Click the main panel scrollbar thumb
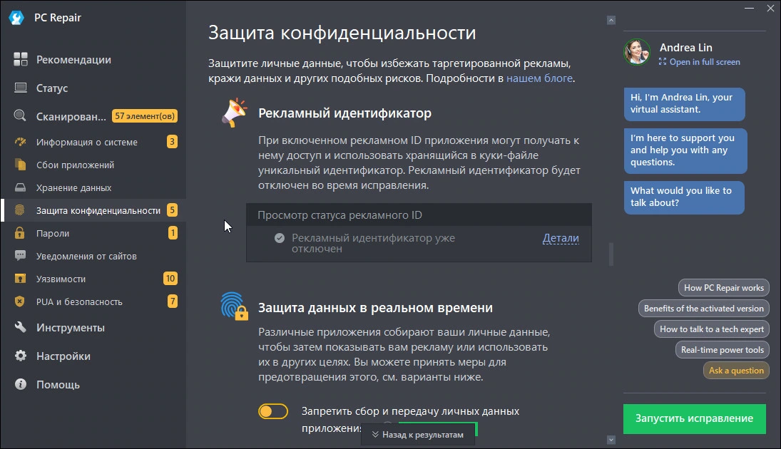The image size is (781, 449). 611,254
